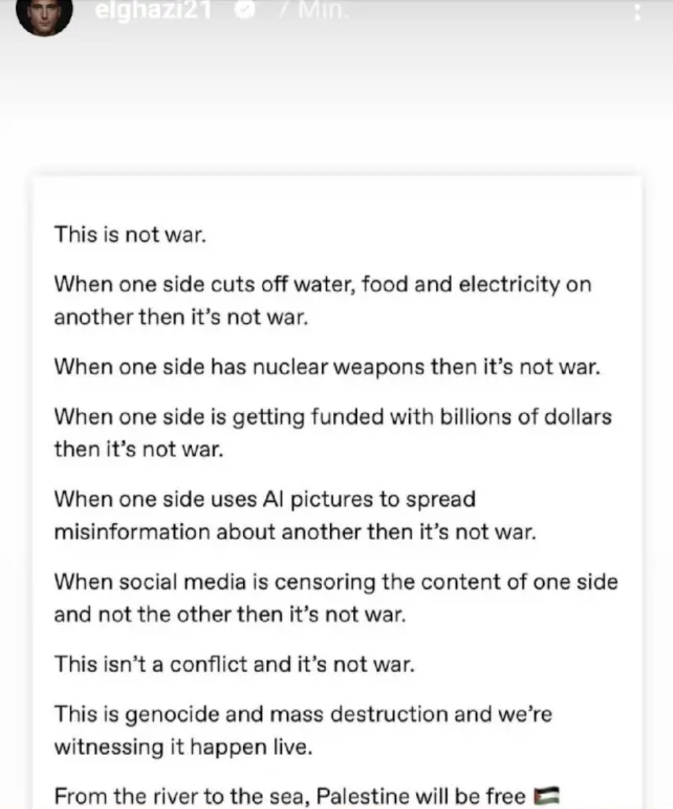
Task: Click the Palestine flag emoji
Action: pyautogui.click(x=547, y=795)
